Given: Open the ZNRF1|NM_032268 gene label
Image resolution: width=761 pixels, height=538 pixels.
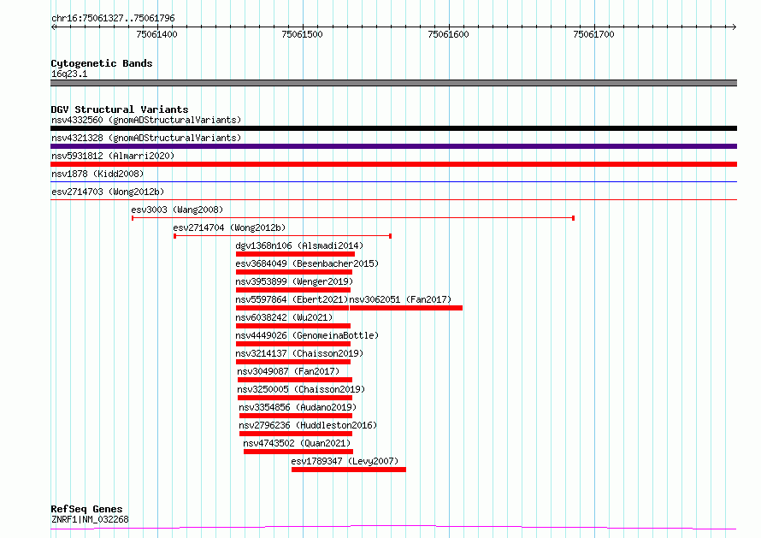Looking at the screenshot, I should coord(90,519).
